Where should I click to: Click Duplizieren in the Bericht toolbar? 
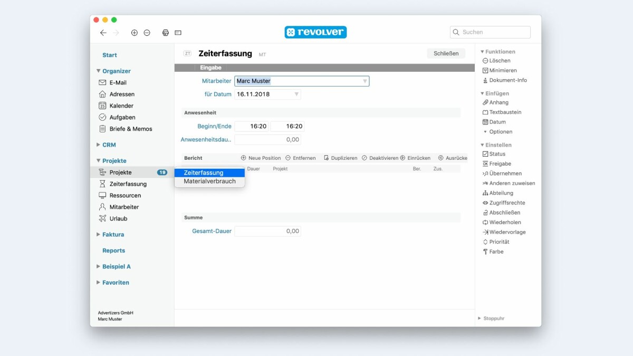(340, 158)
